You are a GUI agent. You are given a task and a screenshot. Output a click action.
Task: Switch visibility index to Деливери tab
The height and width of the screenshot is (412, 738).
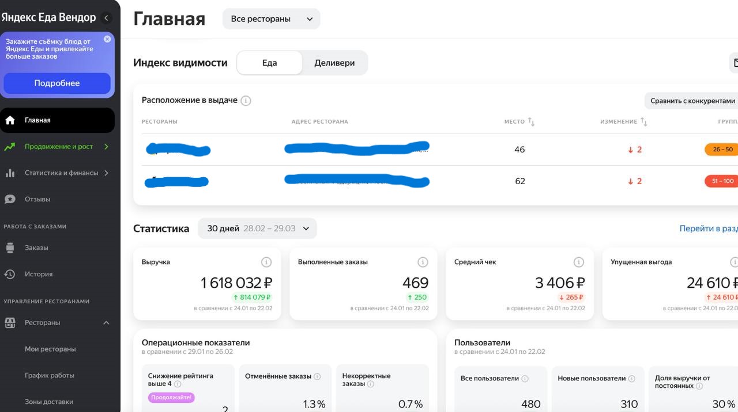[334, 63]
